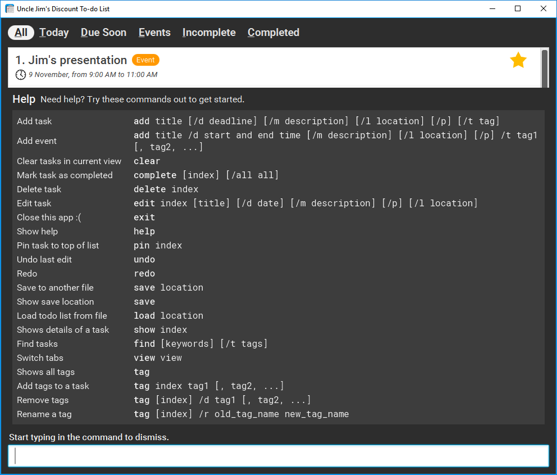
Task: Click the 'pin index' command text
Action: pos(158,245)
